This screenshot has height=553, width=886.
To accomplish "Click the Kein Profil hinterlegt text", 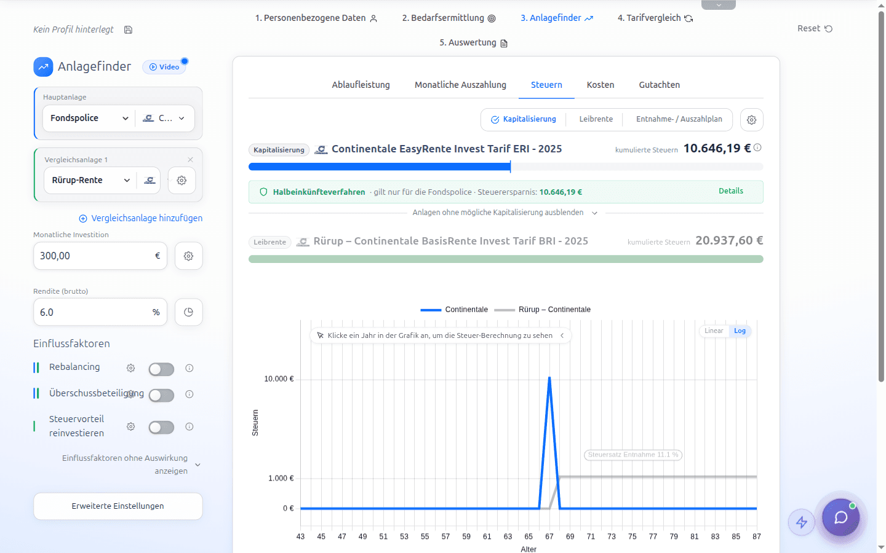I will point(73,29).
